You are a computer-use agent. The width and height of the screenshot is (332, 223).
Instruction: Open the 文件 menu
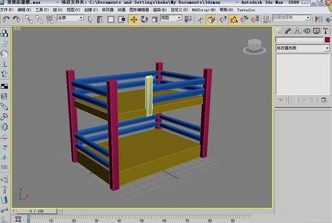click(x=7, y=10)
